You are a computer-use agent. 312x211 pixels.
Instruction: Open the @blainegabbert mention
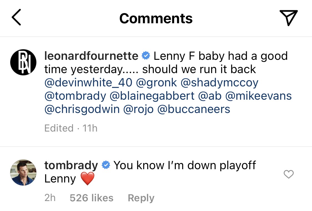point(152,96)
